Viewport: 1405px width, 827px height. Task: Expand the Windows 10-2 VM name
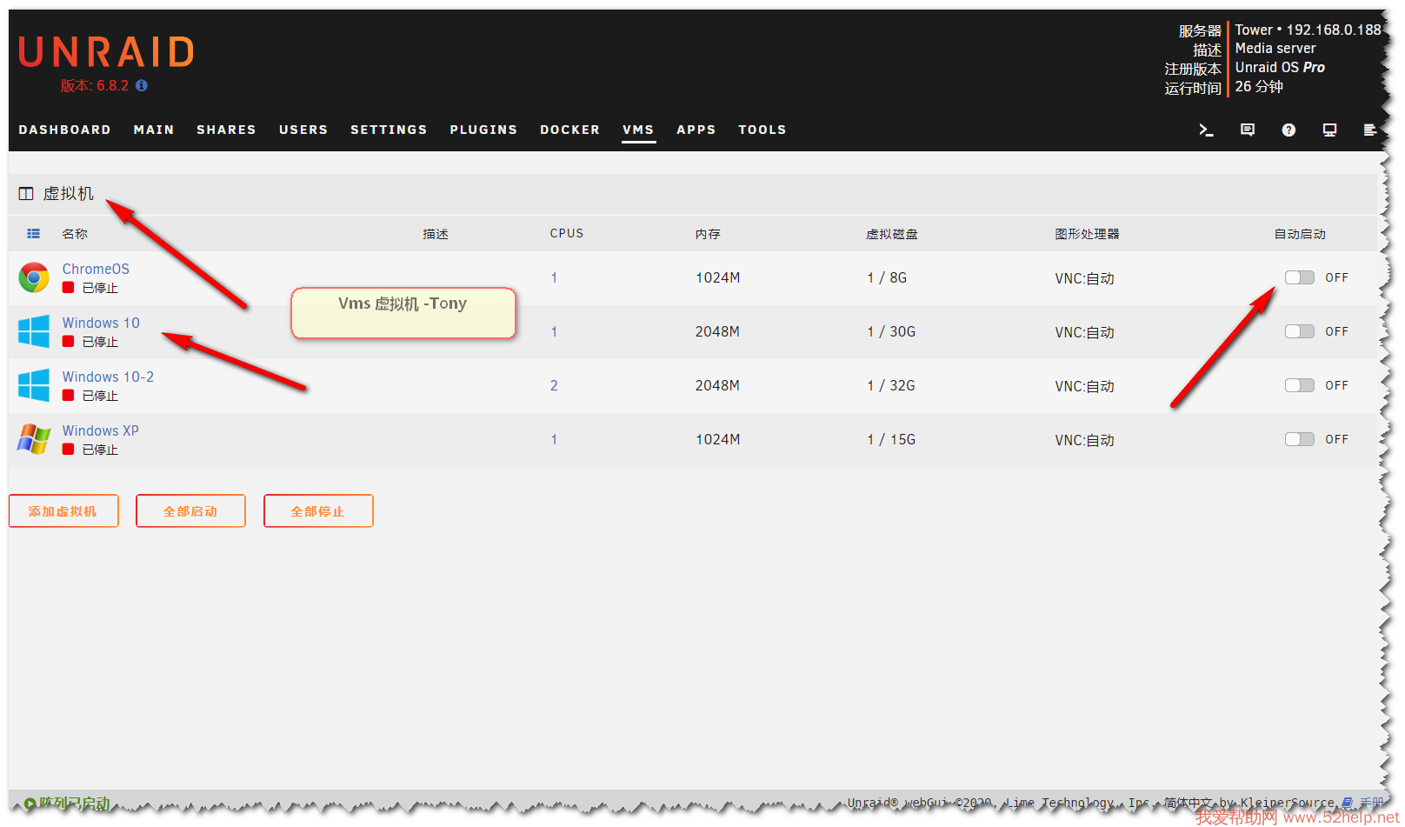[108, 377]
